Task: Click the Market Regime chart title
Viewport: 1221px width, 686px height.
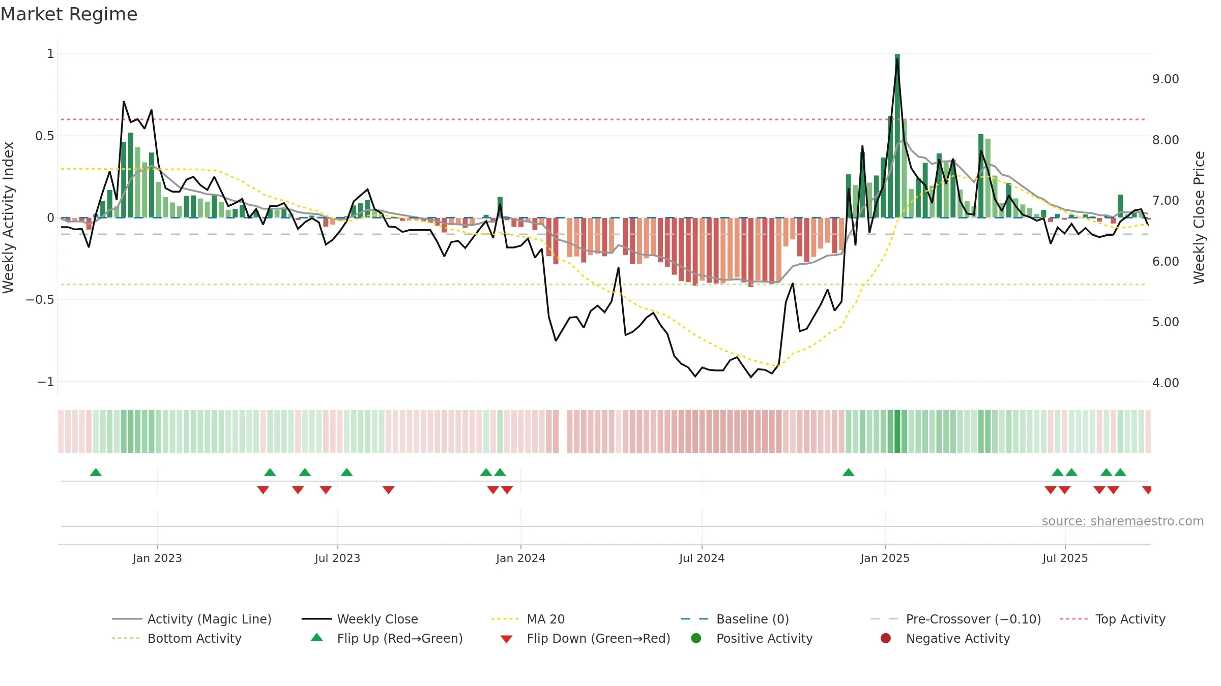Action: (x=69, y=14)
